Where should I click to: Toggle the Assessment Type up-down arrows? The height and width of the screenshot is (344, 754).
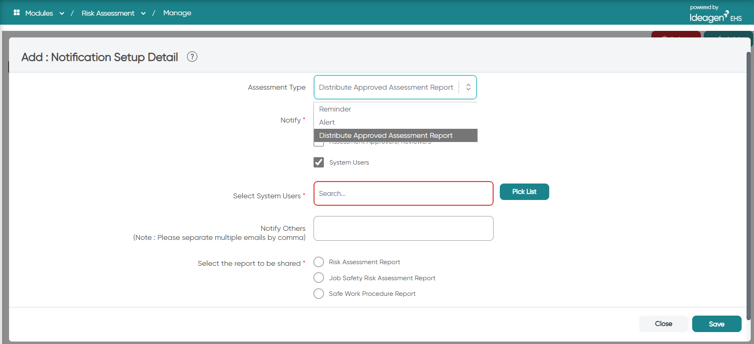468,87
